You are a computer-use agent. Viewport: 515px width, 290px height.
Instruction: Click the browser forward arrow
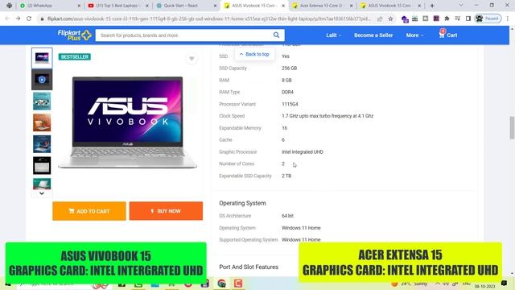pyautogui.click(x=18, y=19)
